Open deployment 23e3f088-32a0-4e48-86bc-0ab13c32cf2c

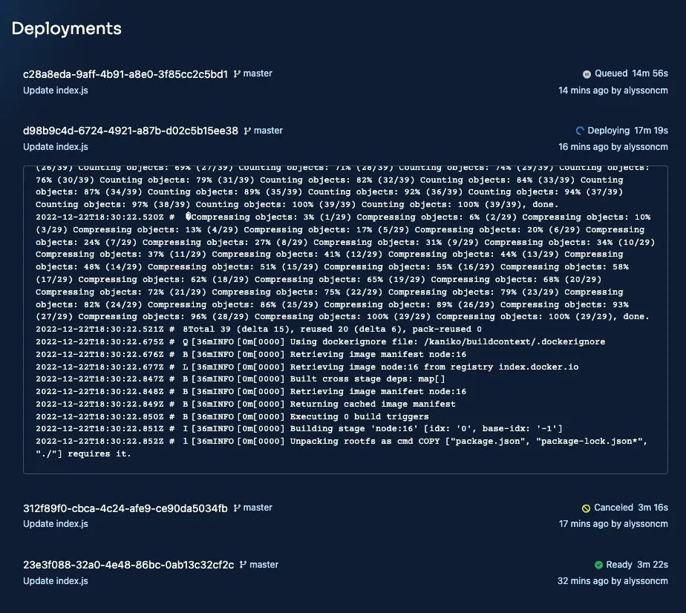[x=128, y=565]
